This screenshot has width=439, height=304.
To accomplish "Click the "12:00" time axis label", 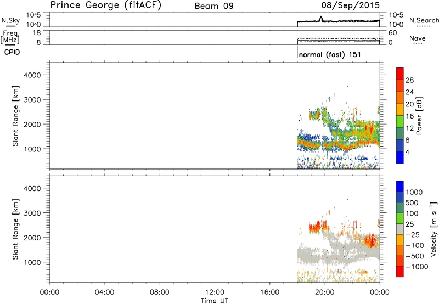I will (215, 292).
